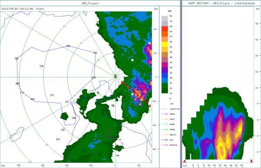The width and height of the screenshot is (261, 168).
Task: Click the small green island echo near KOR
Action: (x=64, y=116)
